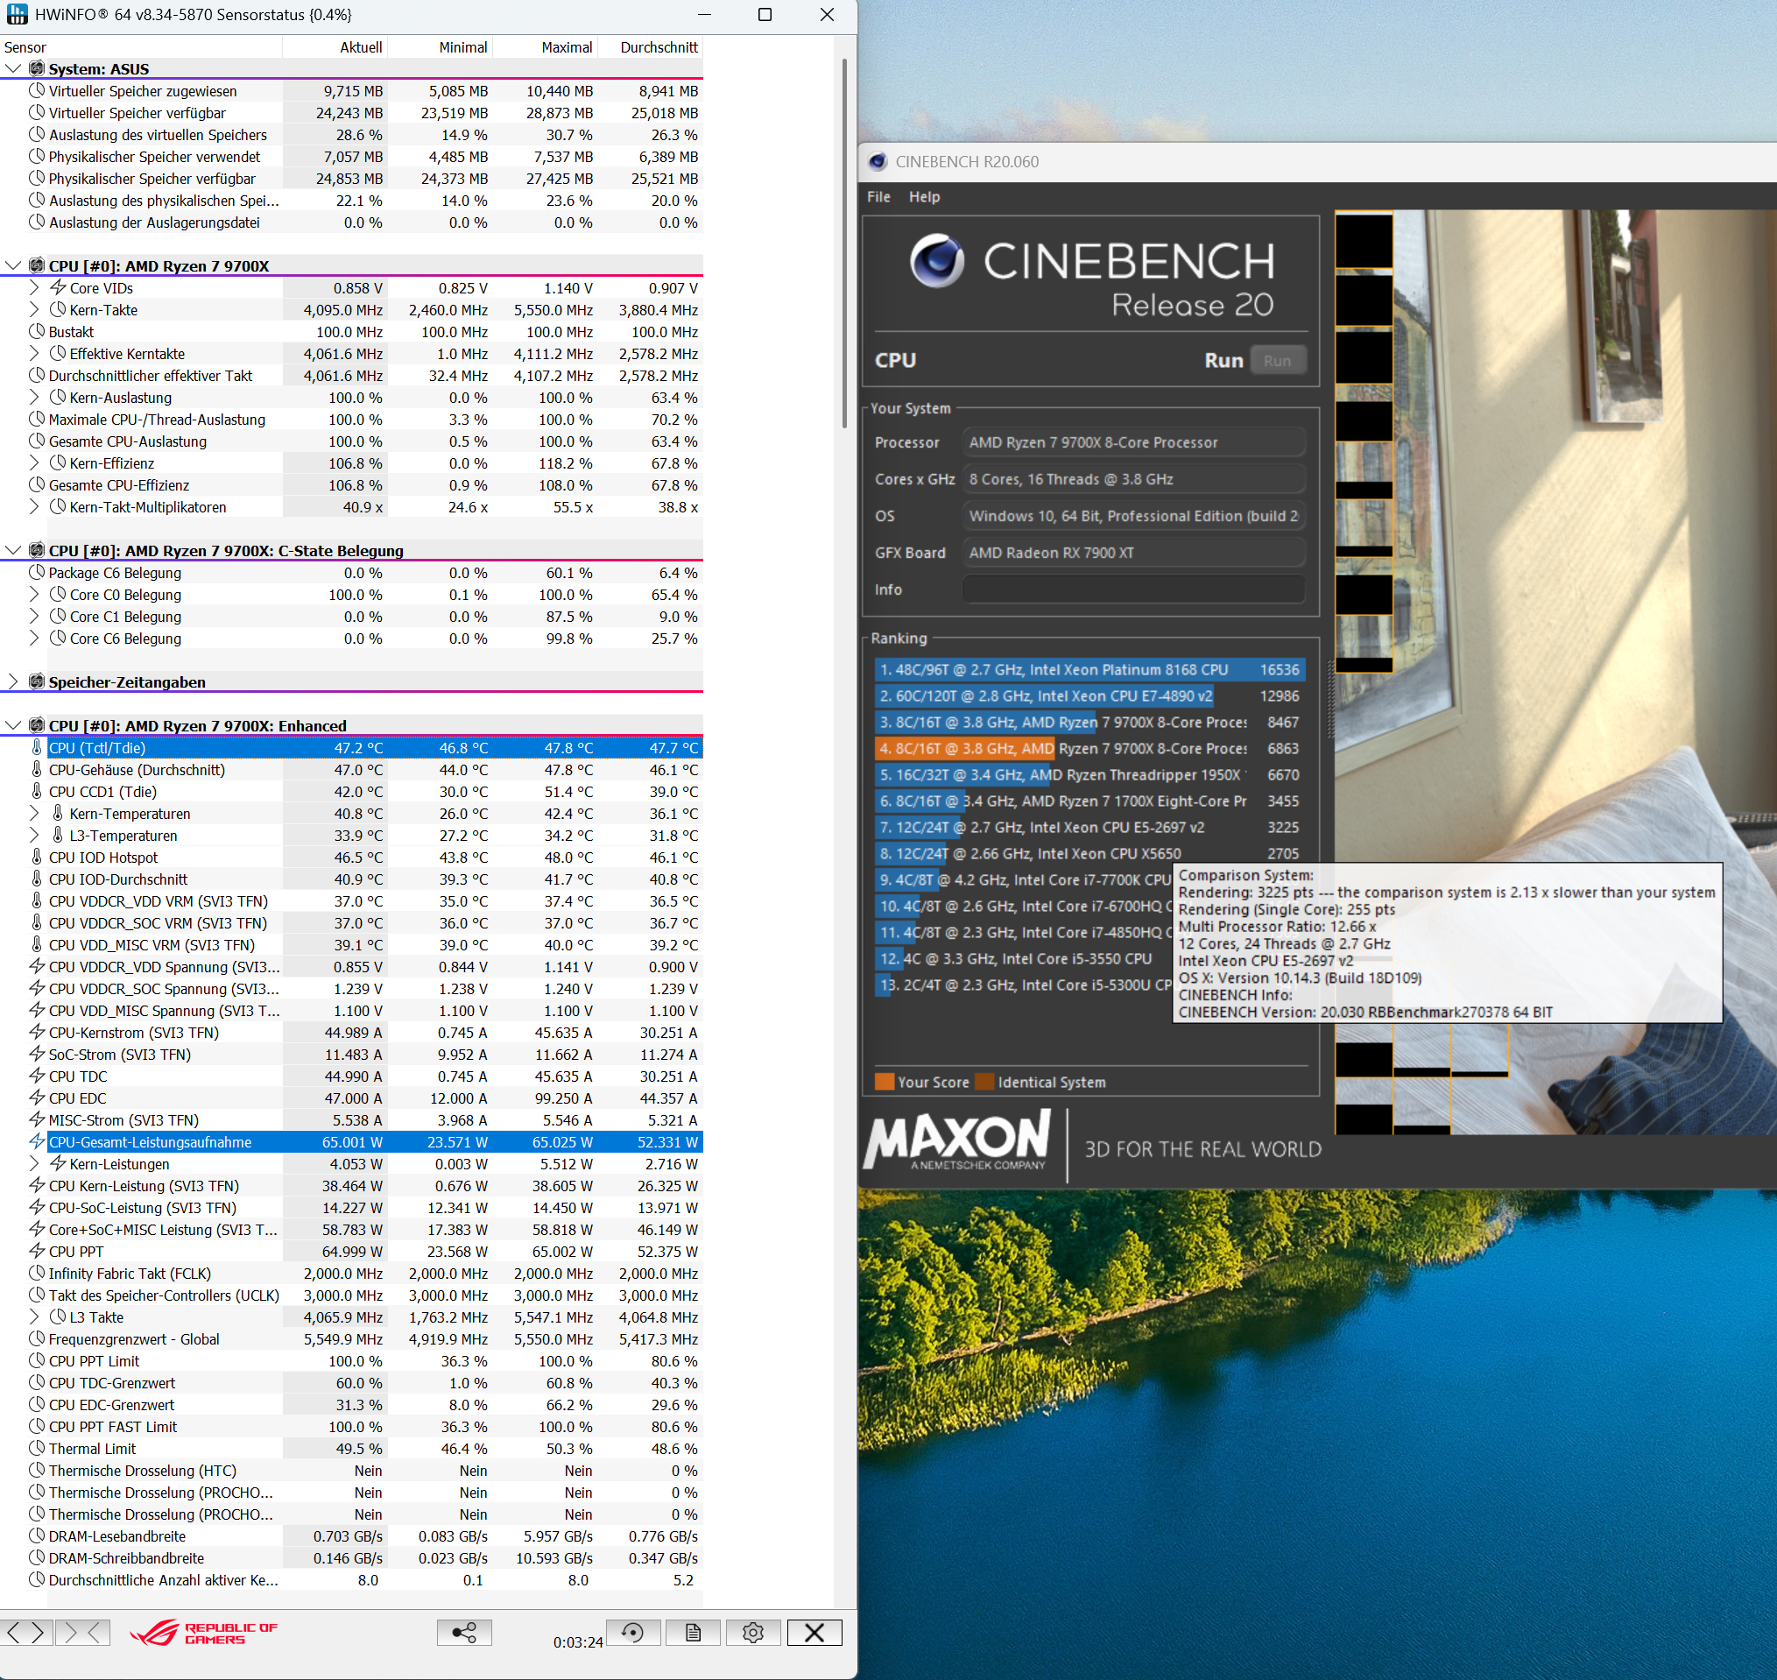Screen dimensions: 1777x1680
Task: Click thermometer icon beside CPU CCD1 (Tdie)
Action: (x=37, y=792)
